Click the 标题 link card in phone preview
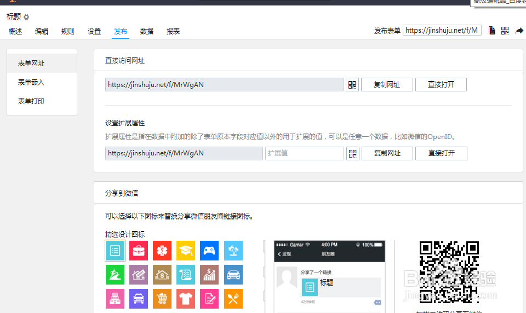The image size is (526, 313). (x=340, y=287)
